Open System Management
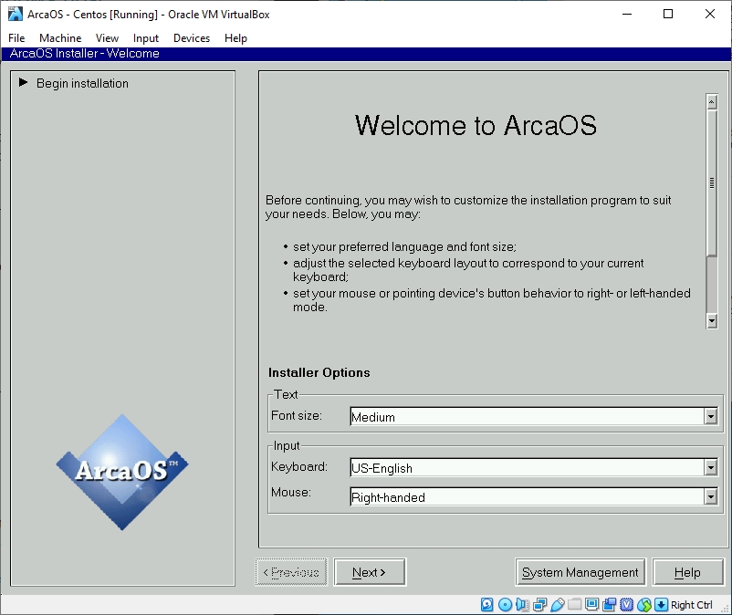 580,572
